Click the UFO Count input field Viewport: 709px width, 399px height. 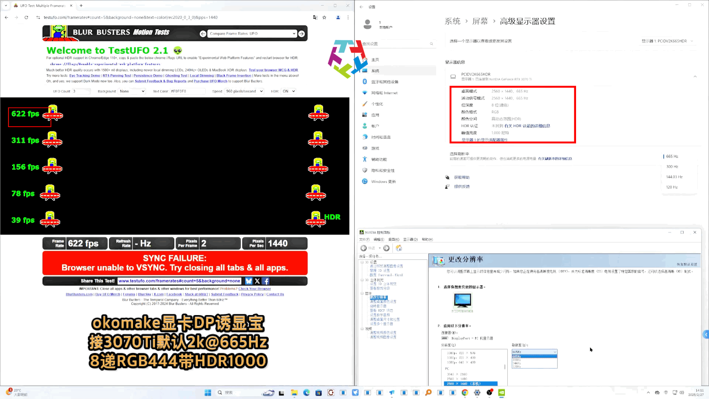(81, 91)
